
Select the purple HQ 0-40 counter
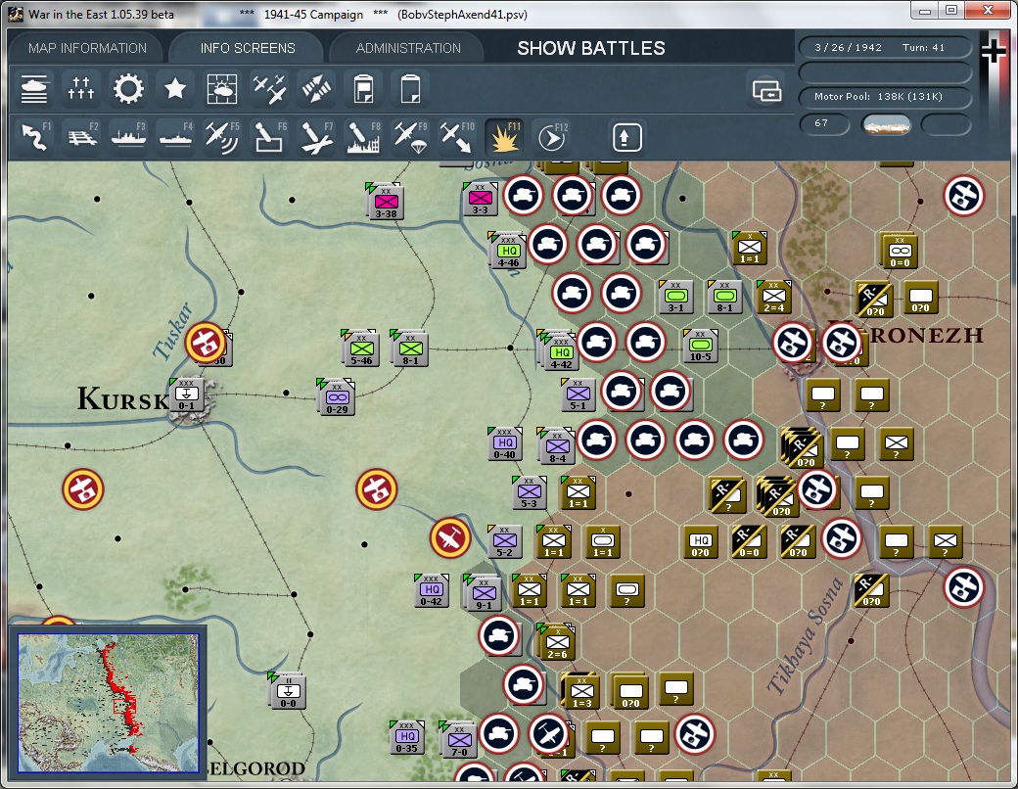coord(504,443)
